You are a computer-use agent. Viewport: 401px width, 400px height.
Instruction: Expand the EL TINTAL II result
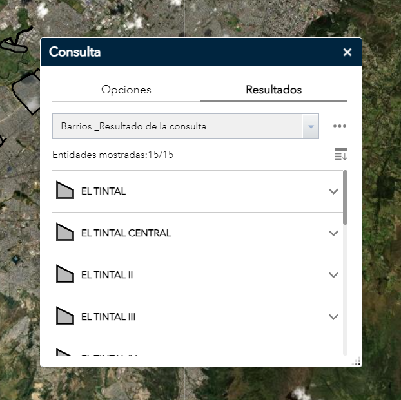(333, 275)
